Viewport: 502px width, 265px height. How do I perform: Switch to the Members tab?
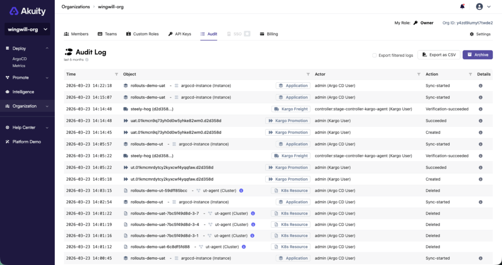pyautogui.click(x=76, y=34)
